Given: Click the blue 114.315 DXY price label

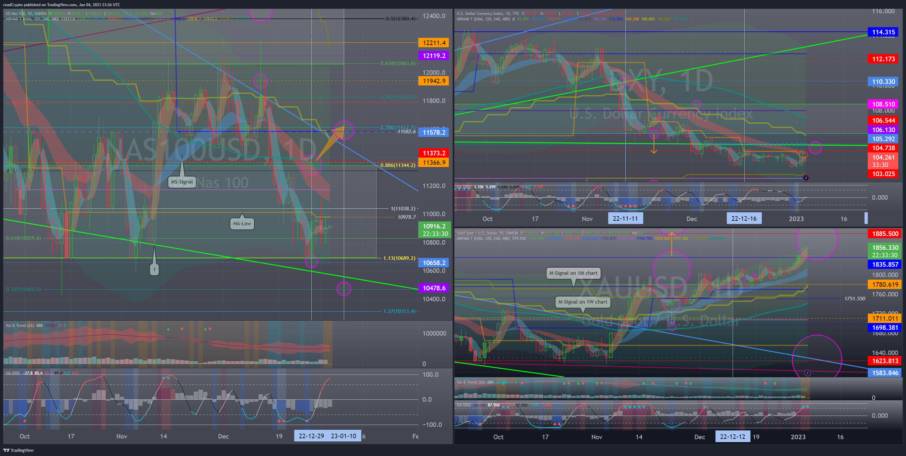Looking at the screenshot, I should click(x=883, y=32).
